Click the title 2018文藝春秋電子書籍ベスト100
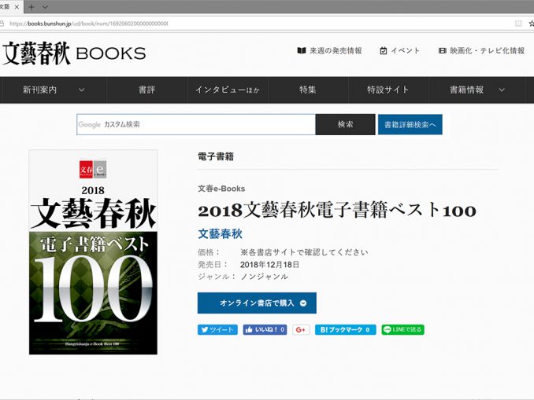Screen dimensions: 534x400 pos(337,211)
